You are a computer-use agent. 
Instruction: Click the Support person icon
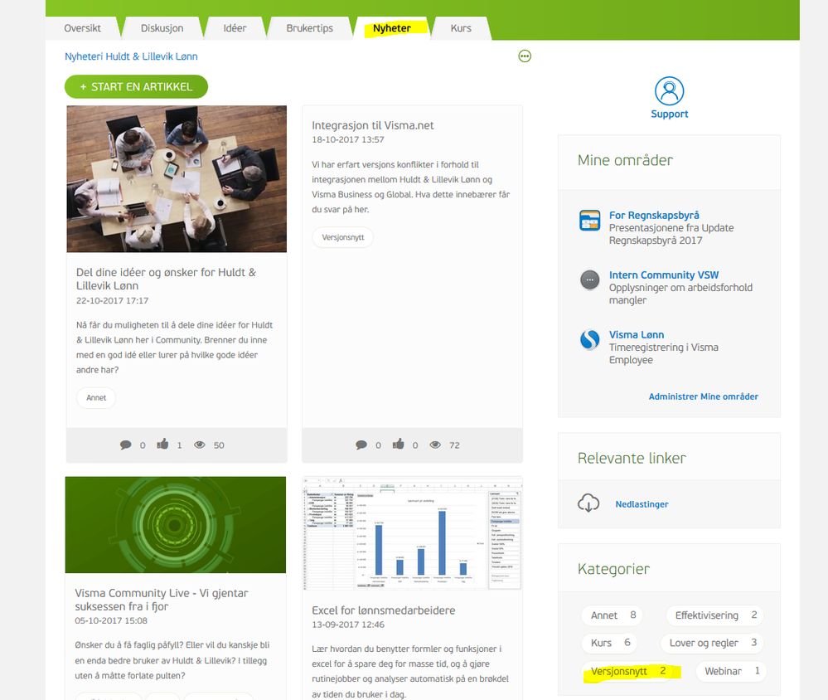pyautogui.click(x=669, y=91)
